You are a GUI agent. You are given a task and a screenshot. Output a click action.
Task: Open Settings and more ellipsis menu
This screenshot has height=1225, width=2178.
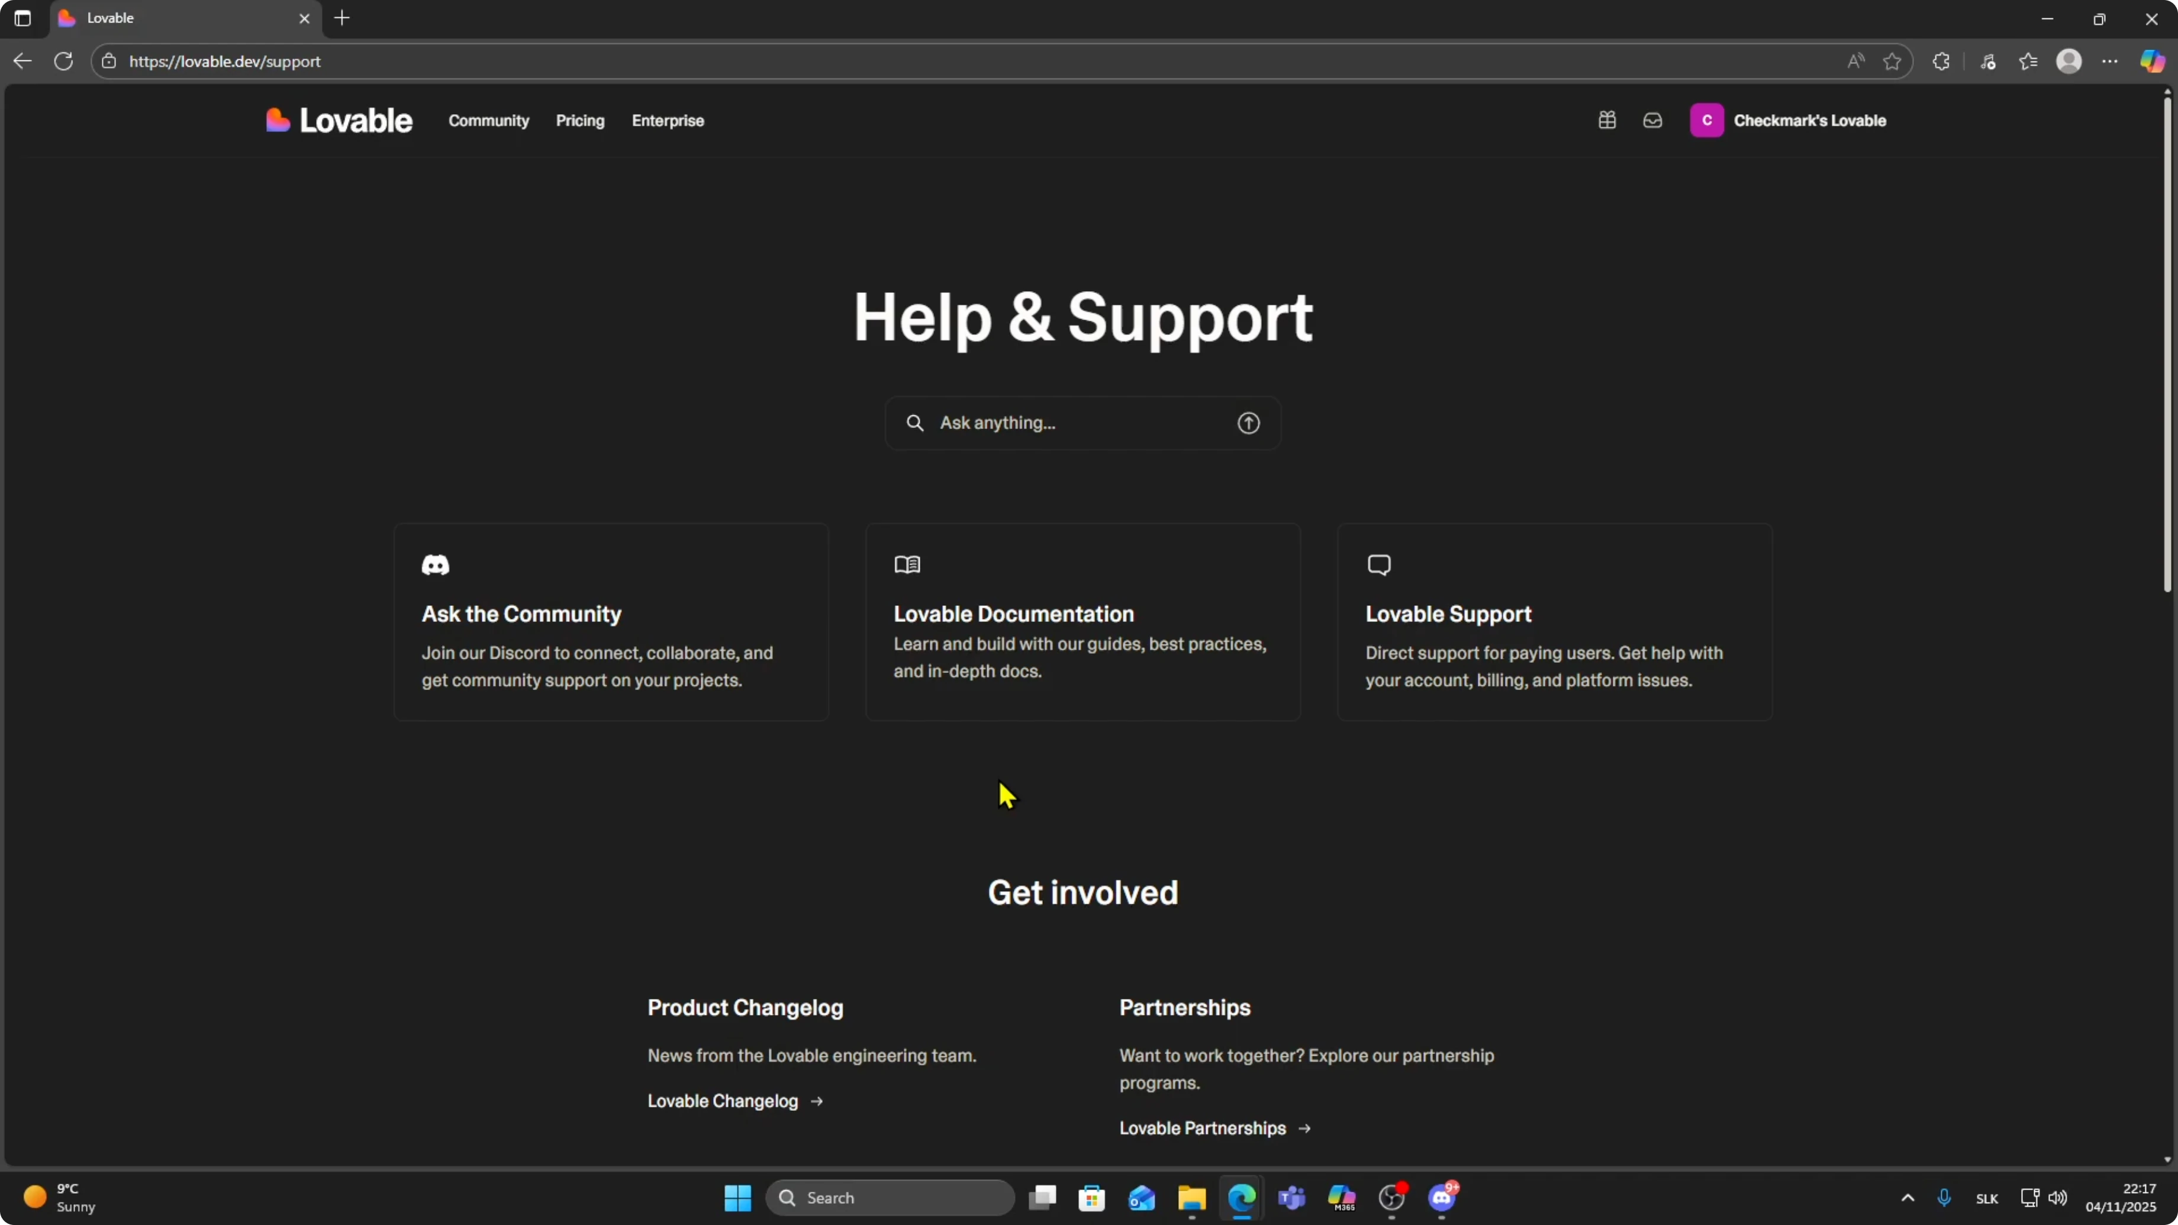pos(2111,61)
